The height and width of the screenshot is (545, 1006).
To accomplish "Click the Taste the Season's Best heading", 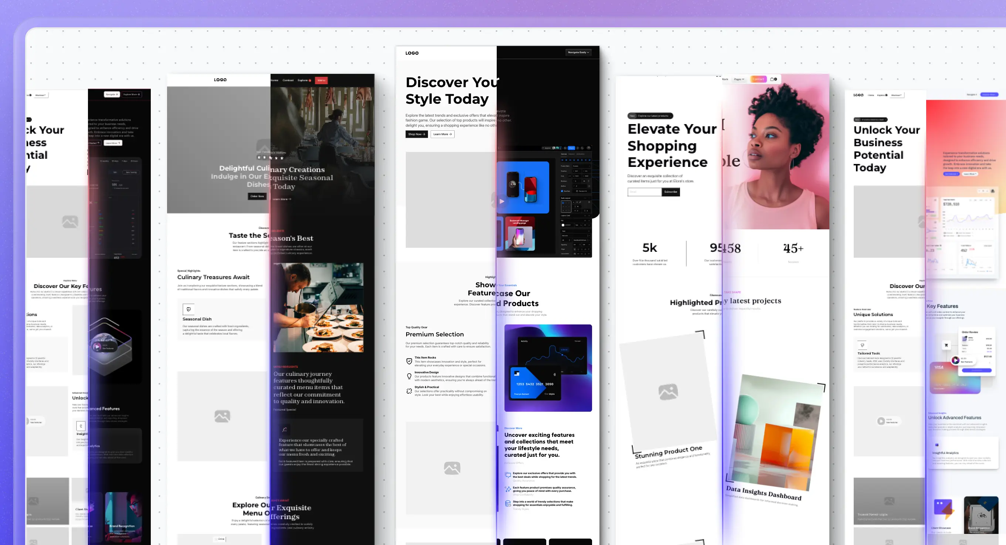I will [x=271, y=237].
